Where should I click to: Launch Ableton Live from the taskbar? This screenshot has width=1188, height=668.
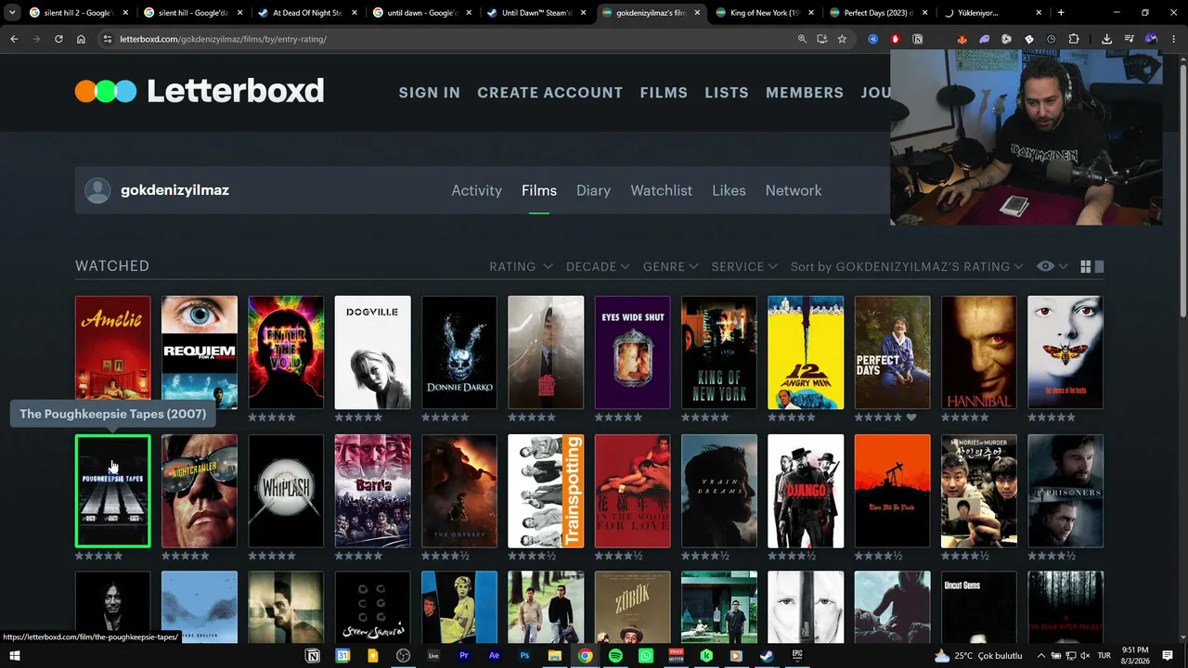click(433, 656)
